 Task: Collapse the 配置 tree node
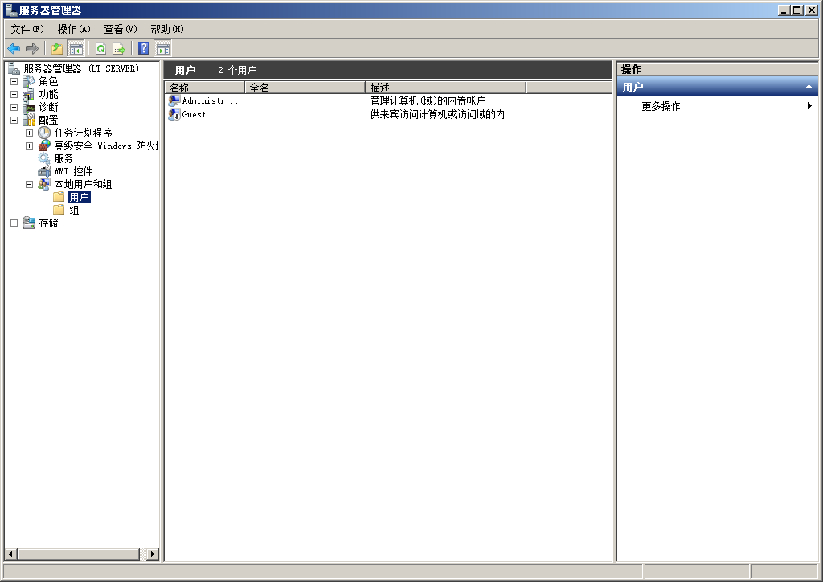14,120
